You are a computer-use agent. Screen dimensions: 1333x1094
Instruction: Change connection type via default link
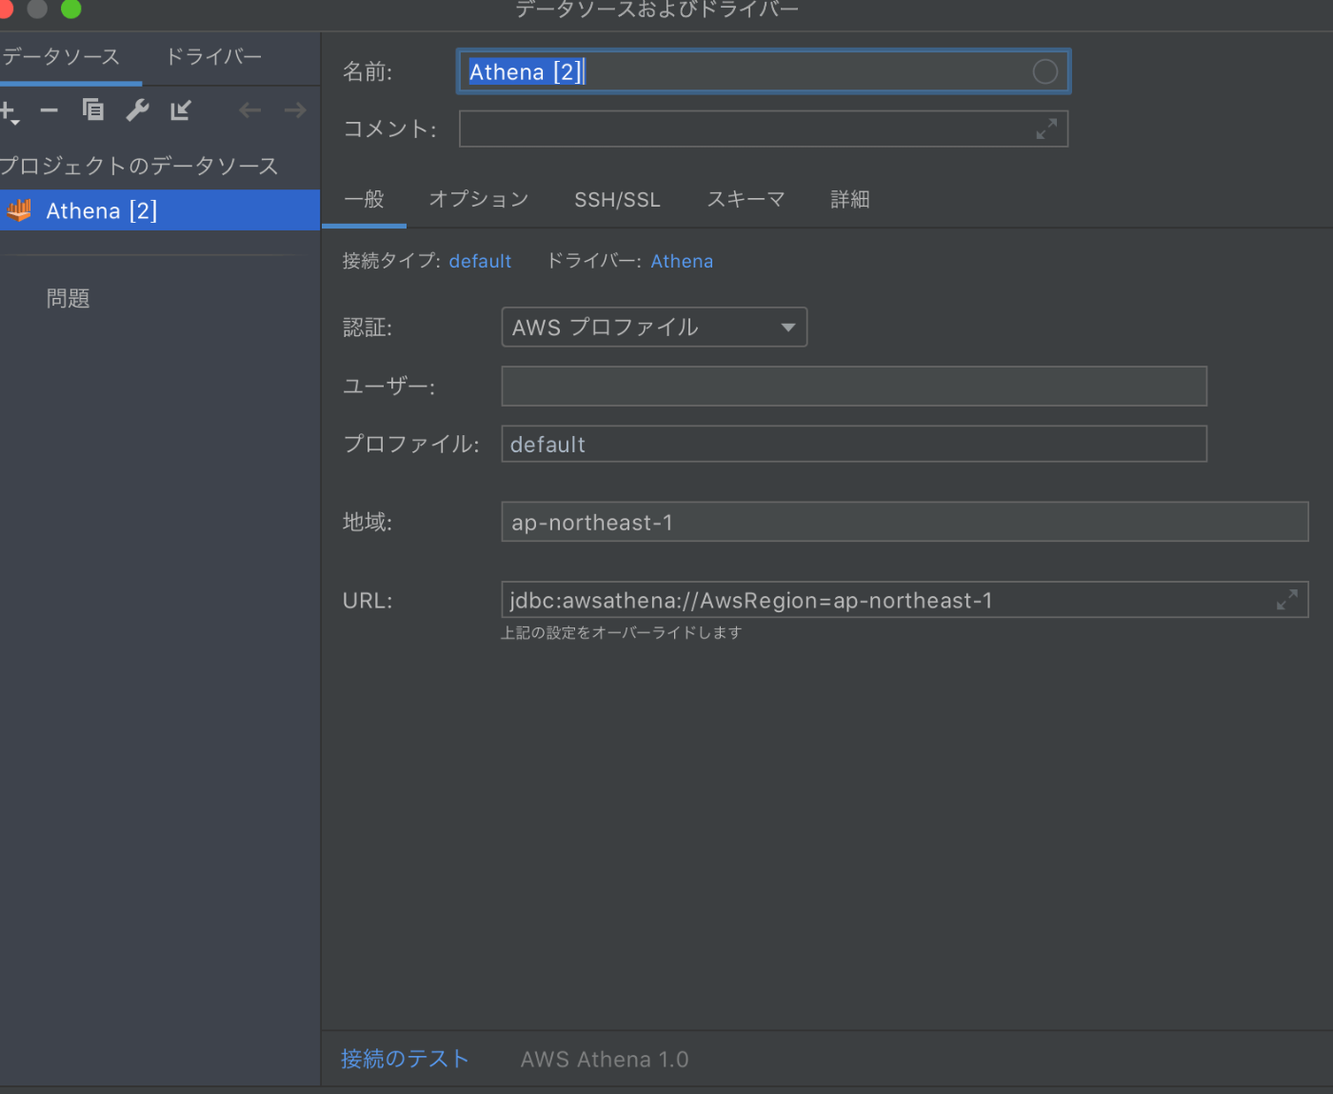(x=480, y=261)
